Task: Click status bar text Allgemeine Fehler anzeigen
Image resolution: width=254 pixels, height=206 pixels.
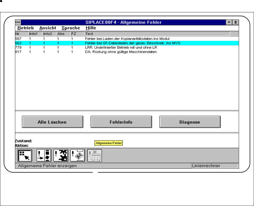Action: pos(47,166)
